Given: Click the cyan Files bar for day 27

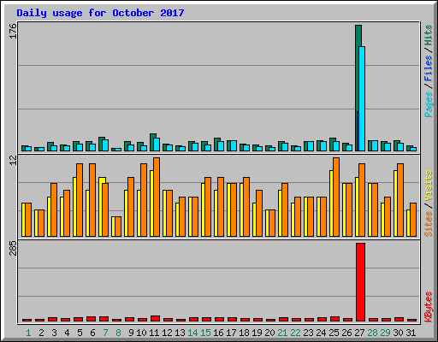Looking at the screenshot, I should point(362,98).
